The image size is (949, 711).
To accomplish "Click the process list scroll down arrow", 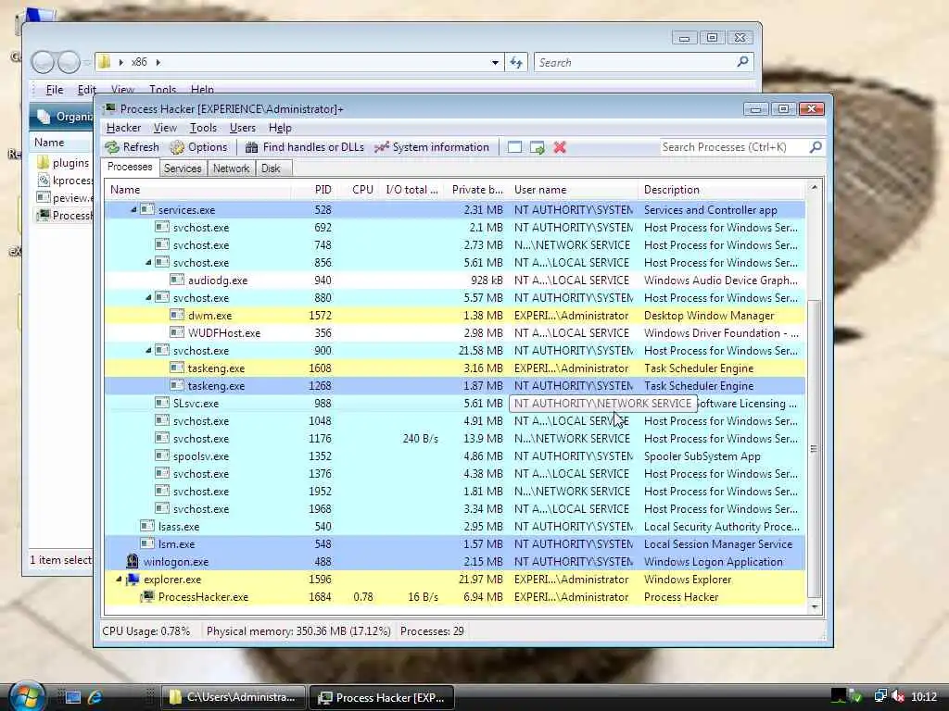I will click(x=815, y=607).
